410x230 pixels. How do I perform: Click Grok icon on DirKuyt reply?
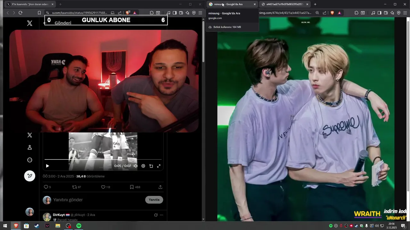[x=156, y=215]
